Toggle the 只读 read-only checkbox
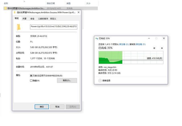The height and width of the screenshot is (126, 182). click(31, 76)
